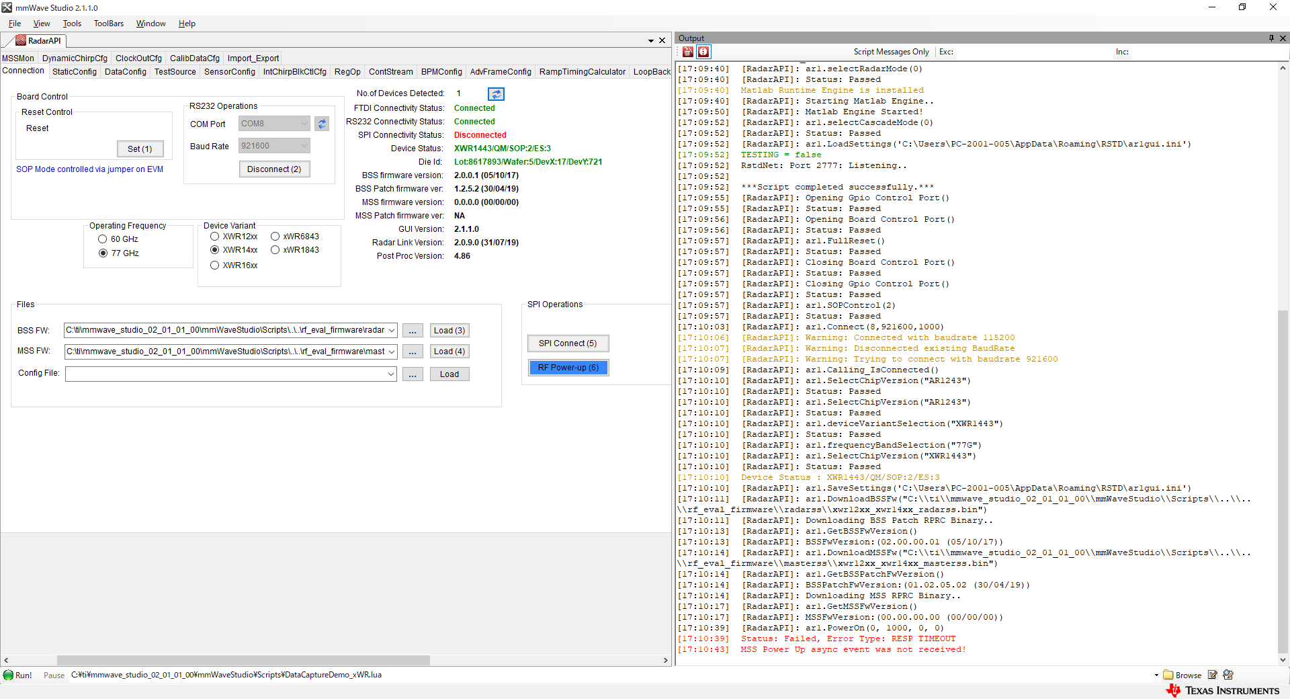
Task: Pin the Output panel
Action: click(x=1271, y=38)
